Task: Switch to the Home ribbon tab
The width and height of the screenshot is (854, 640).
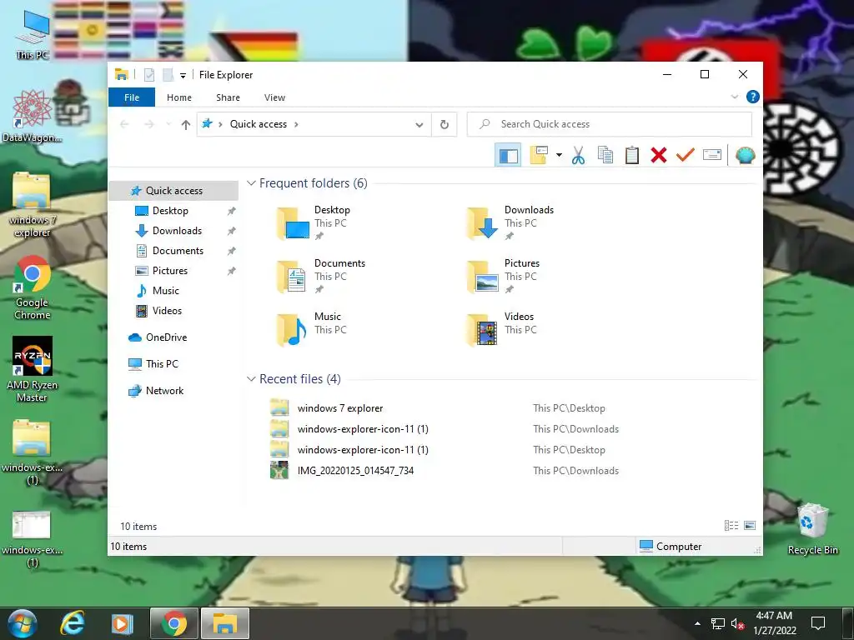Action: [179, 97]
